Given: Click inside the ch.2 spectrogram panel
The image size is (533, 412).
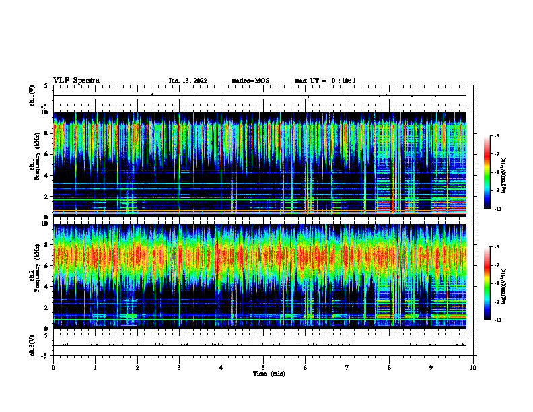Looking at the screenshot, I should tap(259, 276).
